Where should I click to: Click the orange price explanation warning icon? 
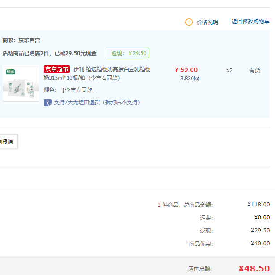coord(189,22)
